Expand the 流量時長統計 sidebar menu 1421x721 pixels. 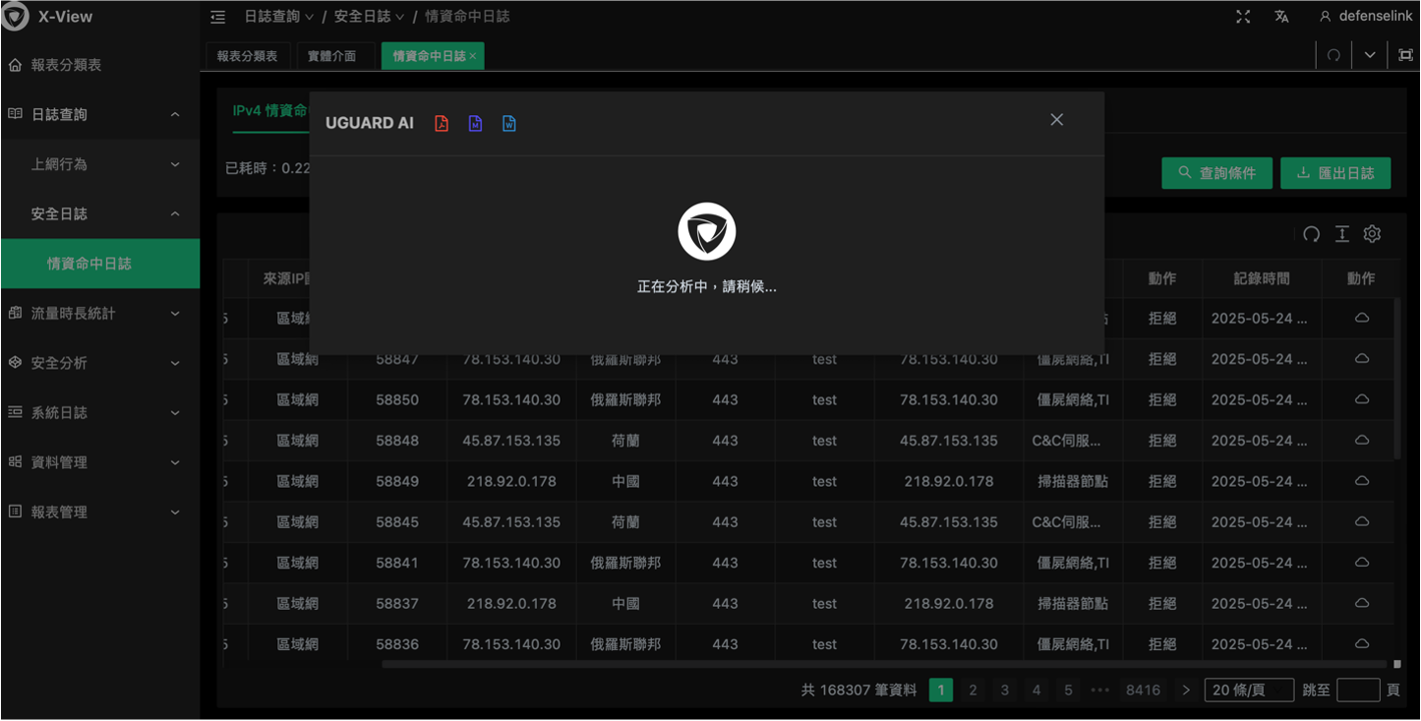(x=99, y=313)
